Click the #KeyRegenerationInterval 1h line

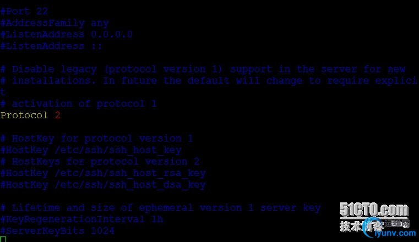click(81, 219)
